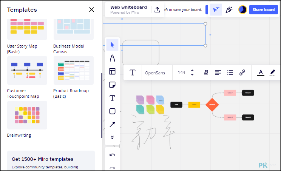
Task: Toggle collaborators' cursors icon
Action: [216, 10]
